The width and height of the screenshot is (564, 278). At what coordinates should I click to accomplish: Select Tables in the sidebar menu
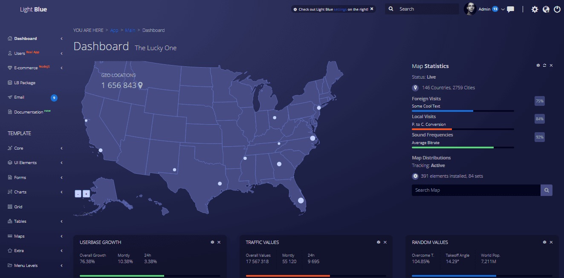[x=19, y=221]
